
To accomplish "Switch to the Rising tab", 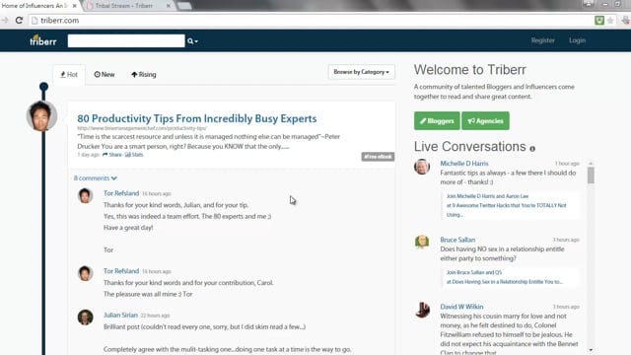I will pyautogui.click(x=144, y=75).
